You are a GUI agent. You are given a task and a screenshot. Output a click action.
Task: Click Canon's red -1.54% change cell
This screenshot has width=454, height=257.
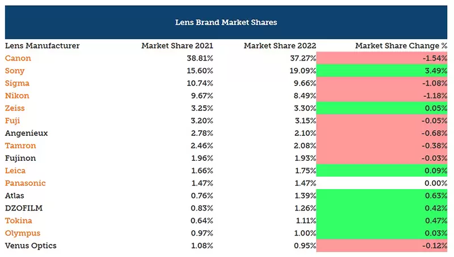tap(382, 58)
